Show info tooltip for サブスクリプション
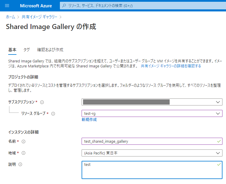The width and height of the screenshot is (226, 184). coord(42,102)
